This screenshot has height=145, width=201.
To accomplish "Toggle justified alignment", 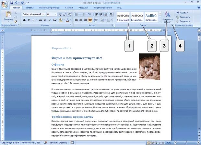I will [x=90, y=20].
